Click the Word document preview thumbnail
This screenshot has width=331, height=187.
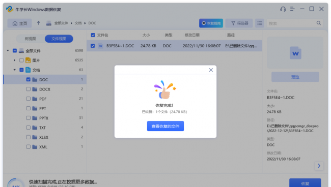(295, 53)
